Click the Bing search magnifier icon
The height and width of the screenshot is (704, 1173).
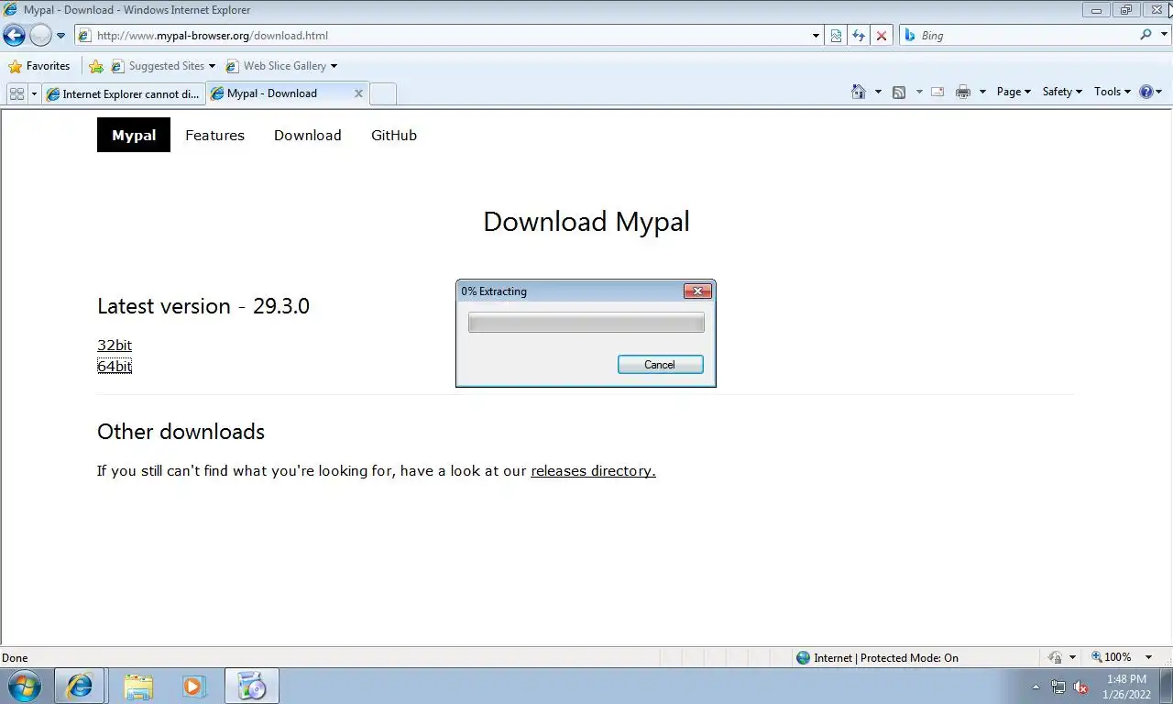pyautogui.click(x=1146, y=35)
